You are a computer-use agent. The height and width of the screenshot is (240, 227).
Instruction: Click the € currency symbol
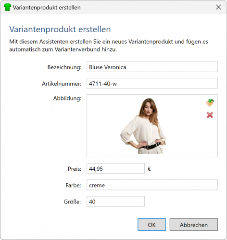149,169
